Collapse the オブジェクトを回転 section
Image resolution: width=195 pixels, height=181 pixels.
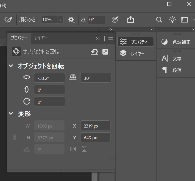(x=11, y=66)
